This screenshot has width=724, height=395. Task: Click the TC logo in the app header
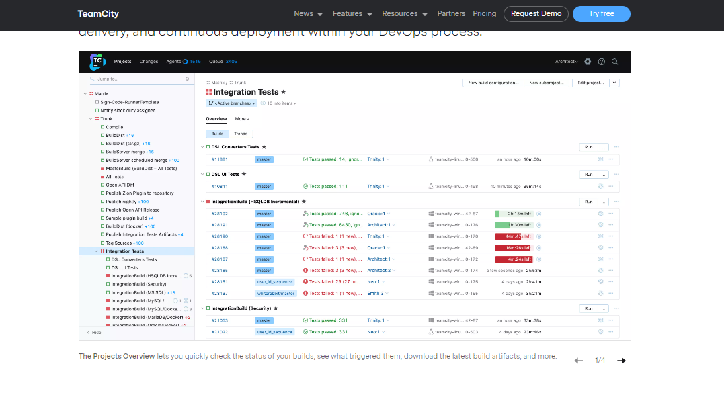97,61
